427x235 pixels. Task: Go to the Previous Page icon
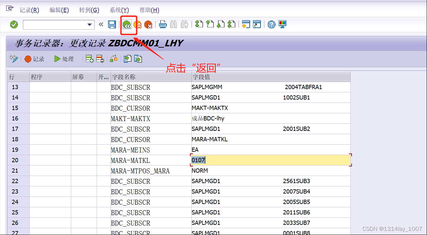[210, 24]
